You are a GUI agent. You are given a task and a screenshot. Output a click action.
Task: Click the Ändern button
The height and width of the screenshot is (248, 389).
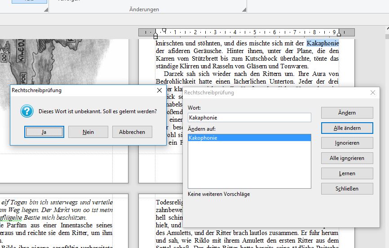(347, 113)
